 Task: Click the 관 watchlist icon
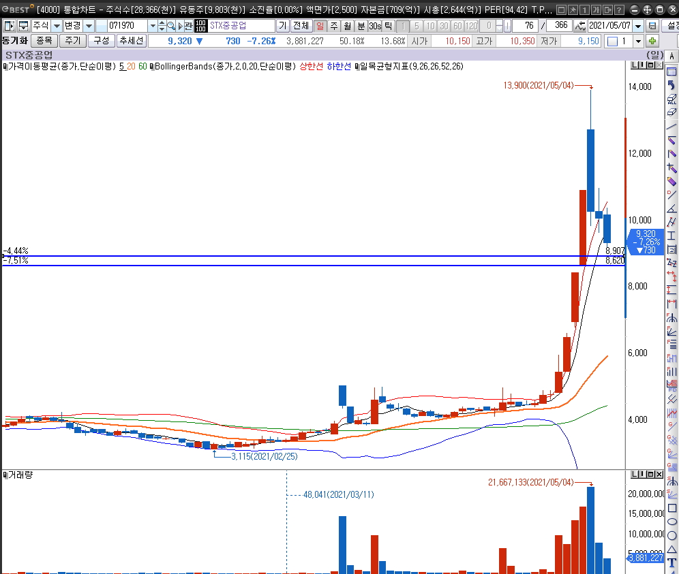coord(188,26)
